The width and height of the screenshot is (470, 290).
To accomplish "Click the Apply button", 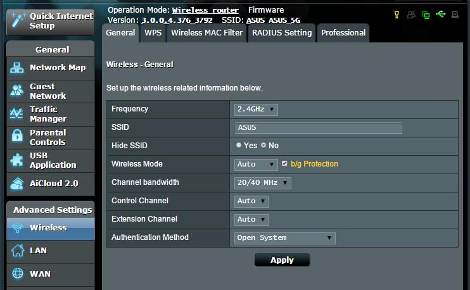I will point(282,260).
